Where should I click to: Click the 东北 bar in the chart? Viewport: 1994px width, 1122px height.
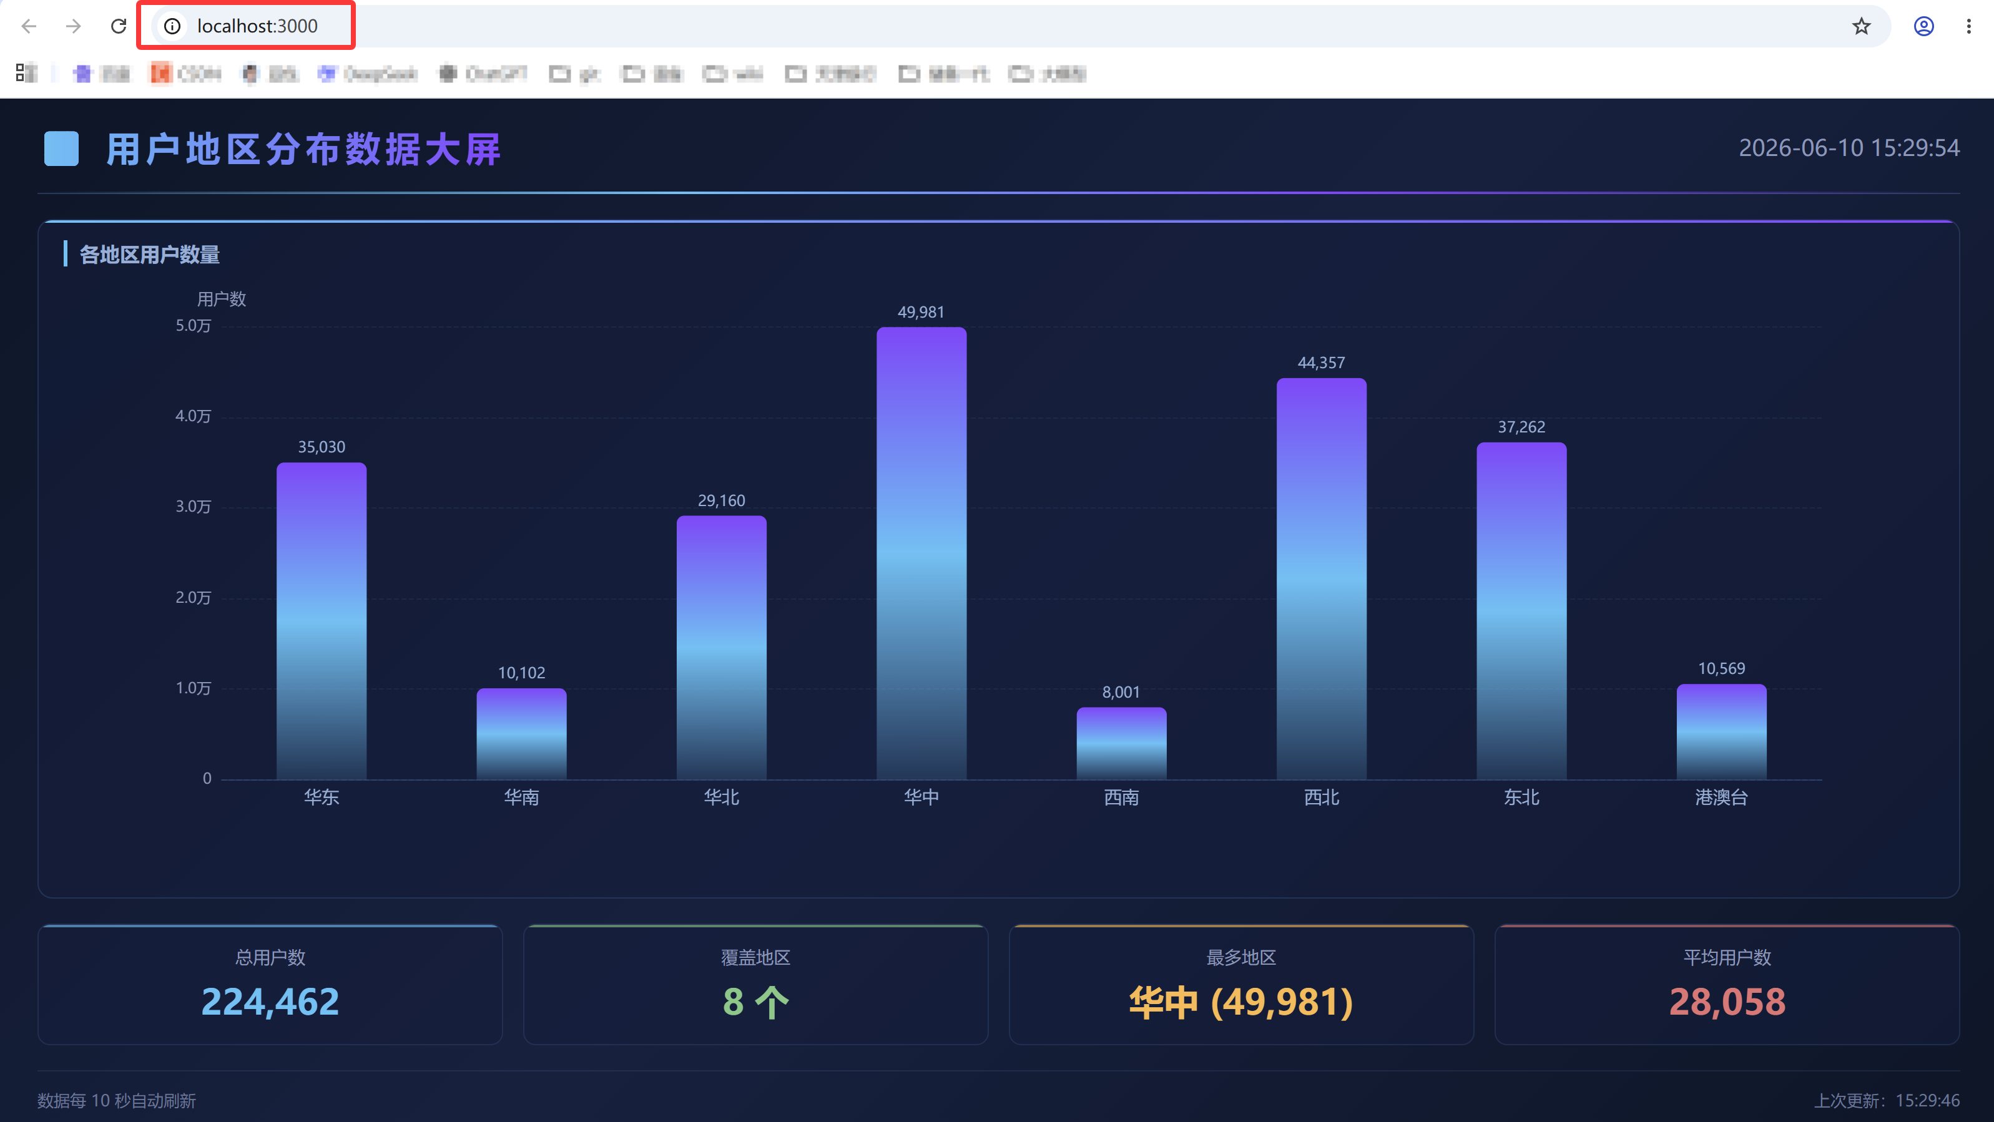[x=1521, y=610]
